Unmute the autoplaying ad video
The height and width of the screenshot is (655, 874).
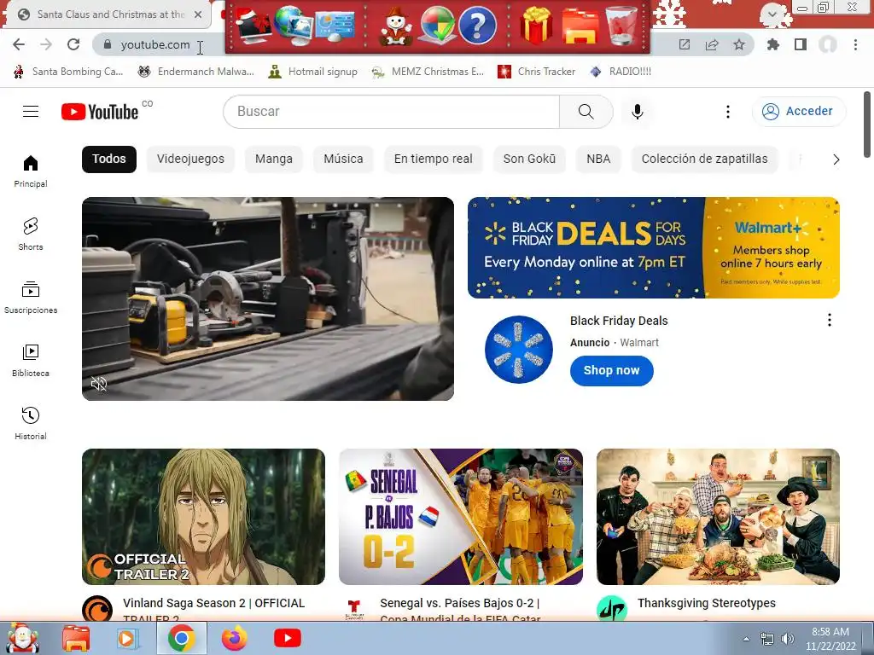(x=99, y=383)
